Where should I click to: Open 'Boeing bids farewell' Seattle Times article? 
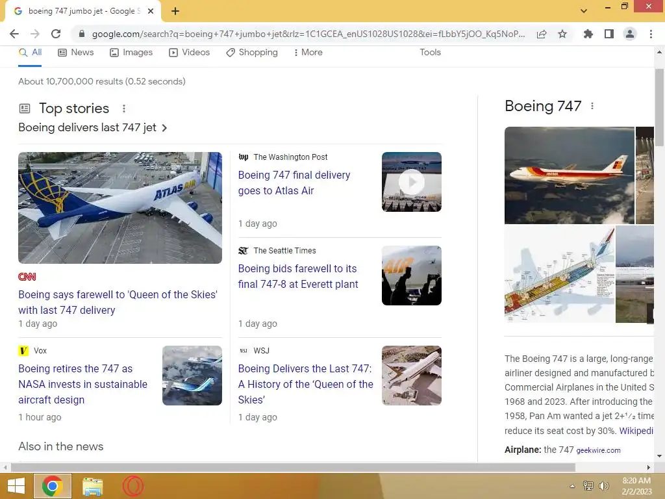pos(297,276)
